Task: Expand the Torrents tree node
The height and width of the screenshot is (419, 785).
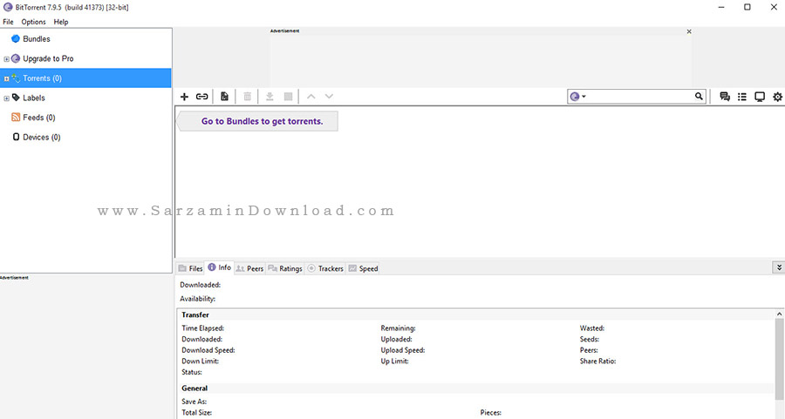Action: pyautogui.click(x=6, y=78)
